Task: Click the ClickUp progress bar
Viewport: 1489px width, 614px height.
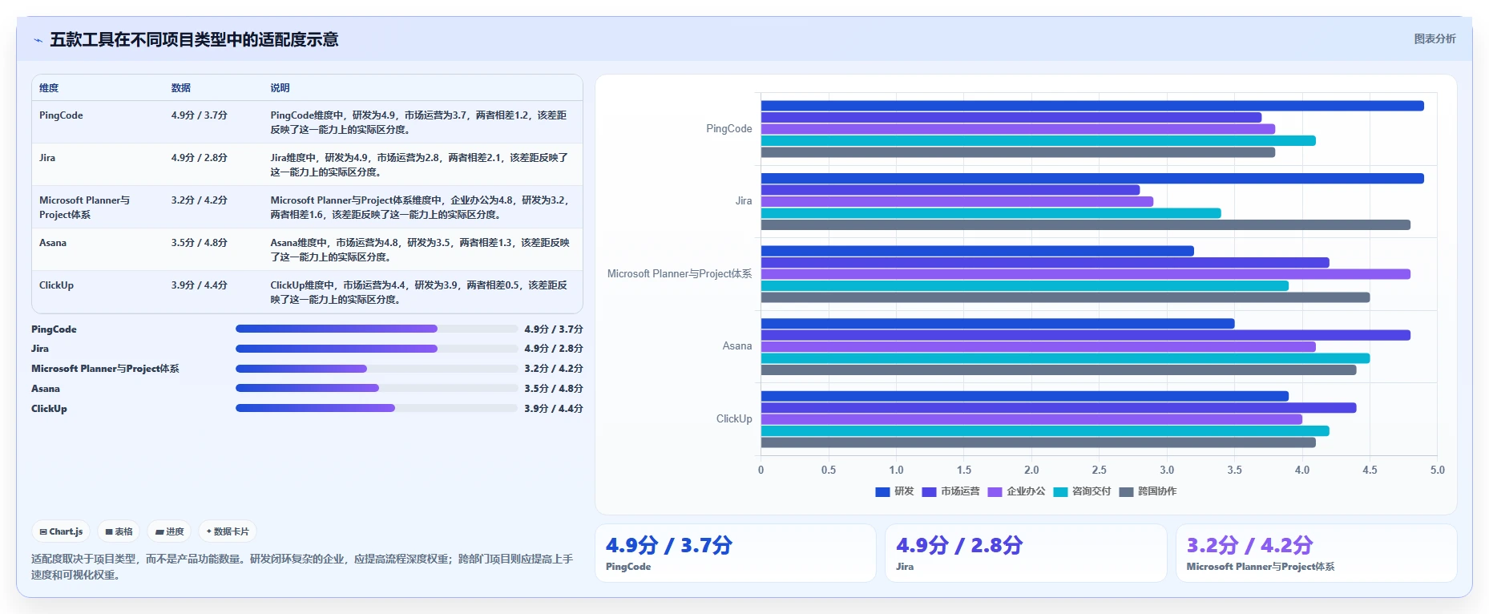Action: pos(377,408)
